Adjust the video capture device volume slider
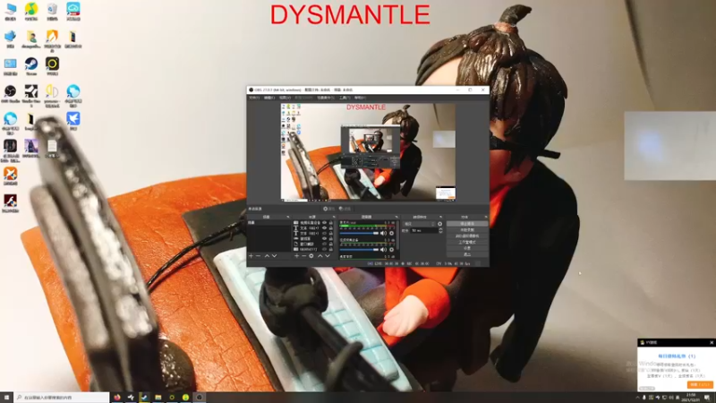The width and height of the screenshot is (716, 403). coord(359,250)
